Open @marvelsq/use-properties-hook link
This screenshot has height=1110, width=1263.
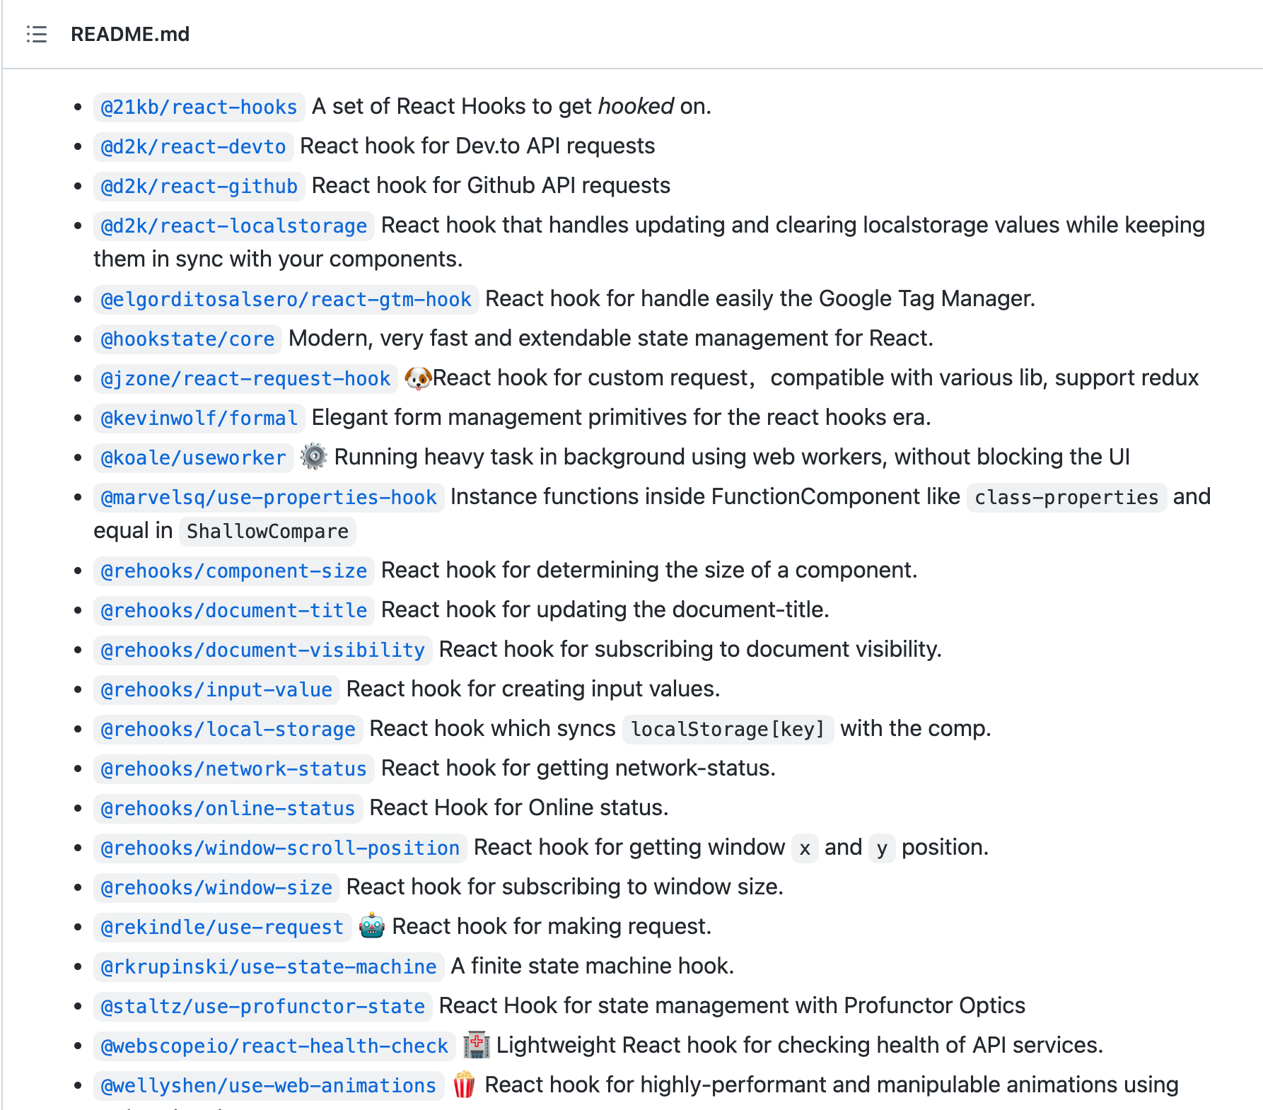pyautogui.click(x=269, y=497)
